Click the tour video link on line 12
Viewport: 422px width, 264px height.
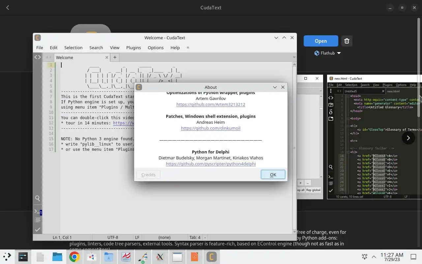[x=124, y=123]
